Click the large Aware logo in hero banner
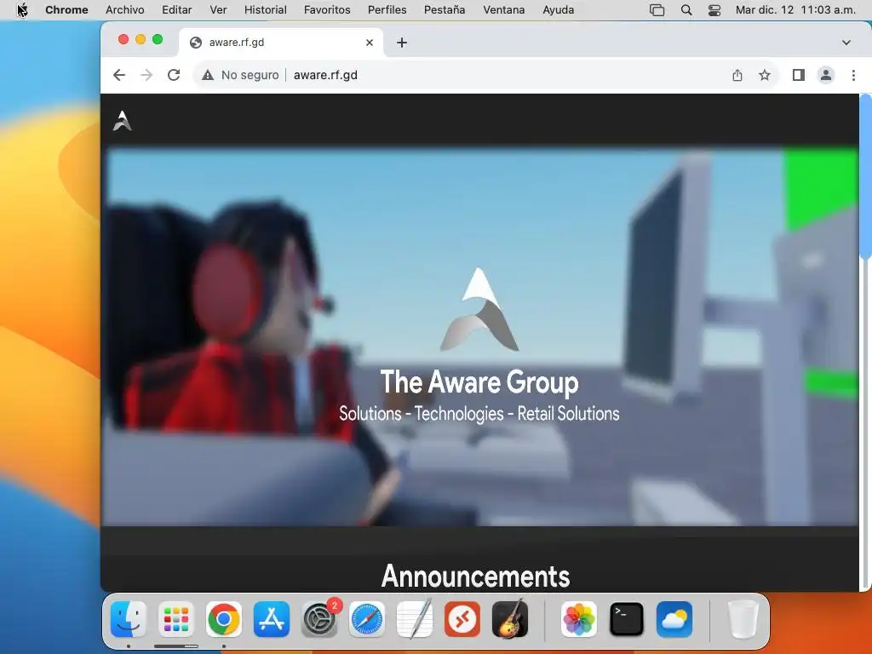872x654 pixels. (479, 309)
